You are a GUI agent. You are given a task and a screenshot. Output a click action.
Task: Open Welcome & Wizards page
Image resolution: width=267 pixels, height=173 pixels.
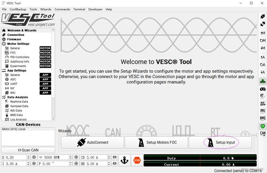coord(26,31)
